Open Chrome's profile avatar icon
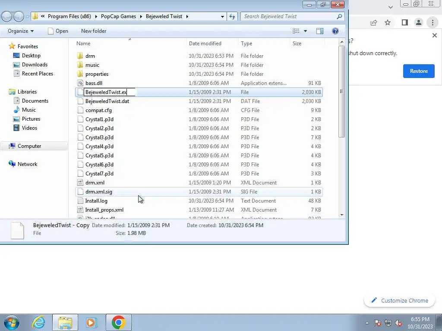Viewport: 442px width, 331px height. point(419,22)
